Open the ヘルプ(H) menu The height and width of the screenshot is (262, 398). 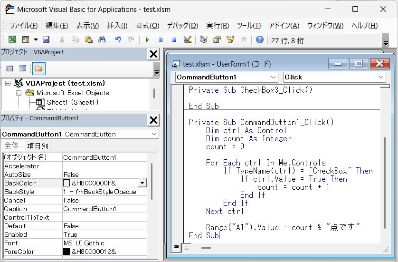click(x=364, y=25)
